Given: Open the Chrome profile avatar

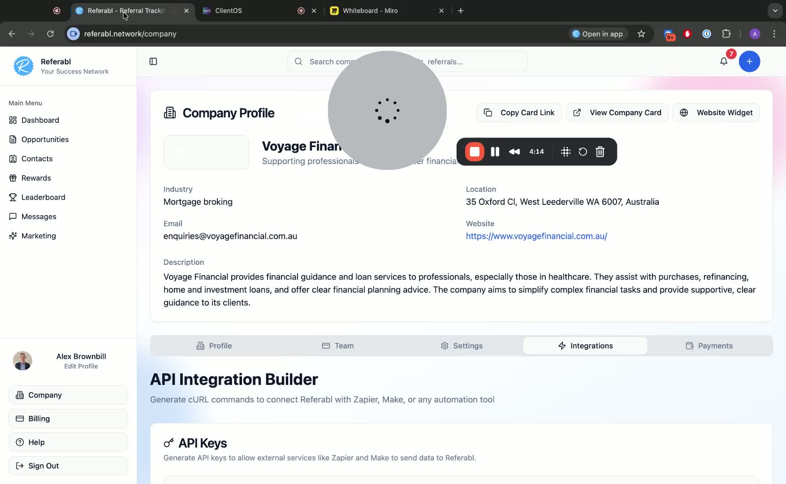Looking at the screenshot, I should click(755, 34).
